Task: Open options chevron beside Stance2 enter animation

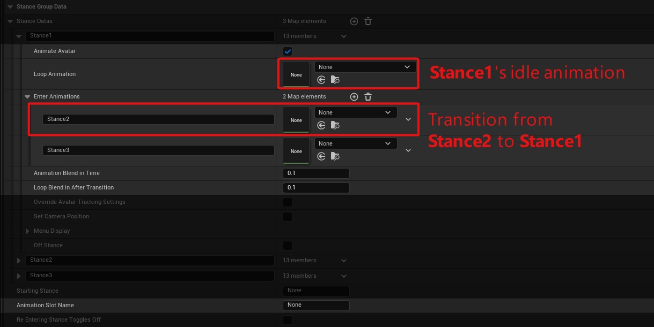Action: tap(408, 119)
